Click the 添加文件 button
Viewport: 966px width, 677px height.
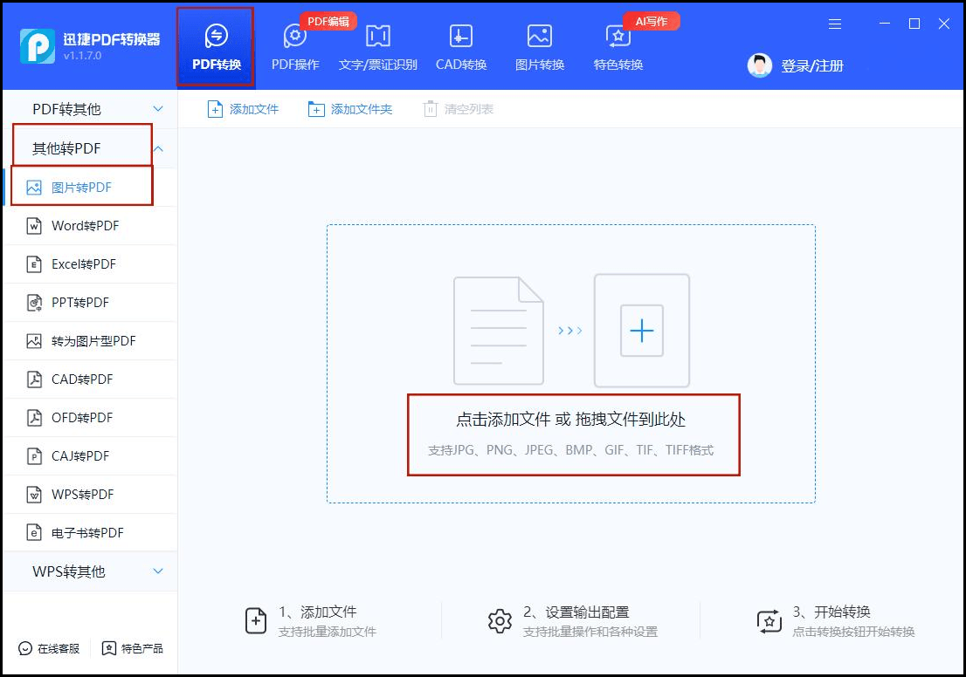point(243,110)
